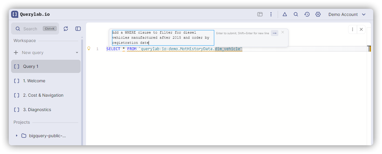Open search using the header magnifier icon
Viewport: 382px width, 154px height.
(x=296, y=14)
